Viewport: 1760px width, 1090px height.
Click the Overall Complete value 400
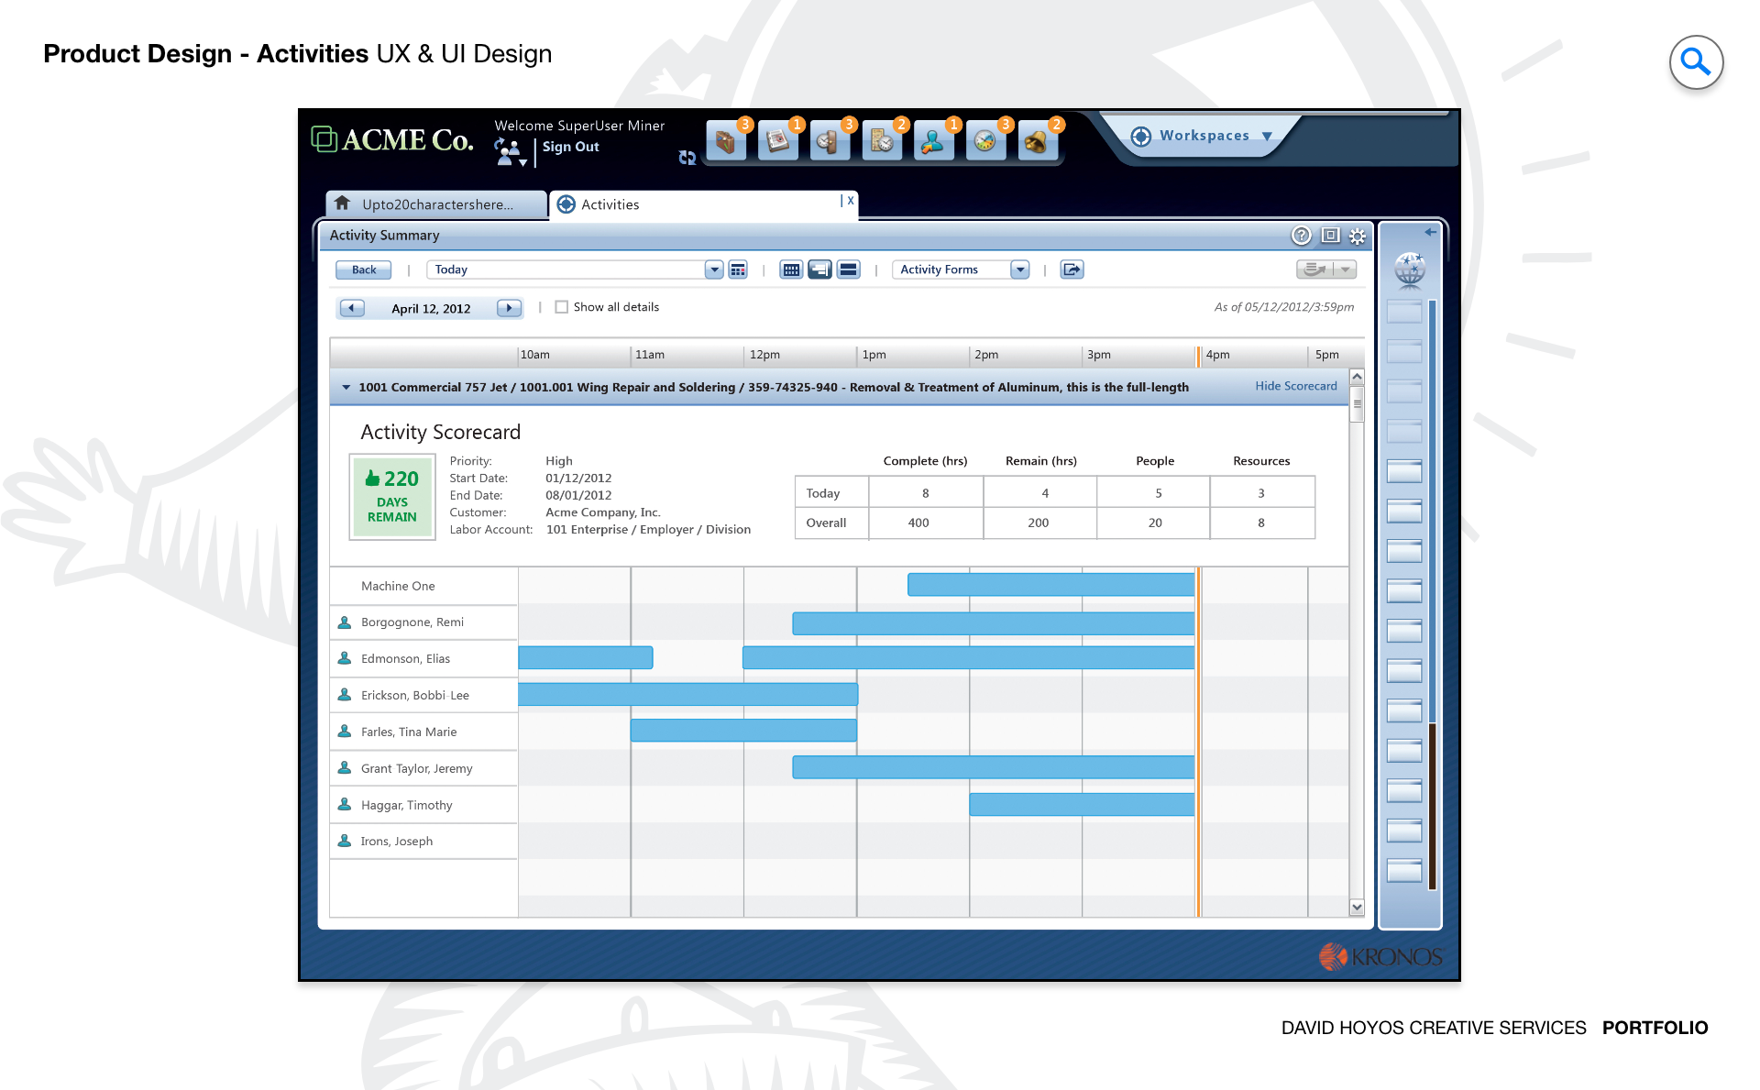[x=918, y=523]
